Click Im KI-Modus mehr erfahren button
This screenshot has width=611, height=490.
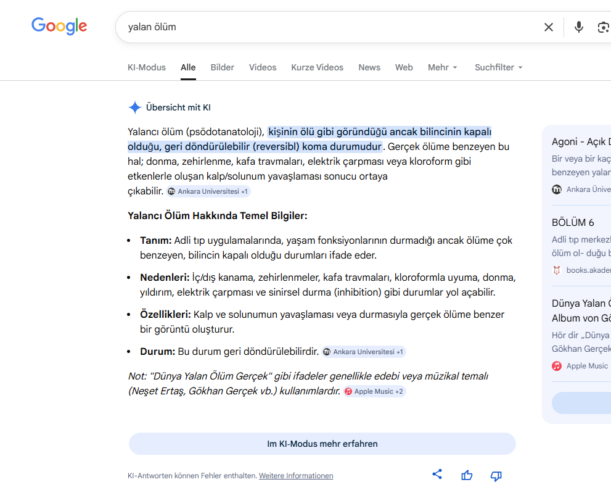click(x=322, y=444)
